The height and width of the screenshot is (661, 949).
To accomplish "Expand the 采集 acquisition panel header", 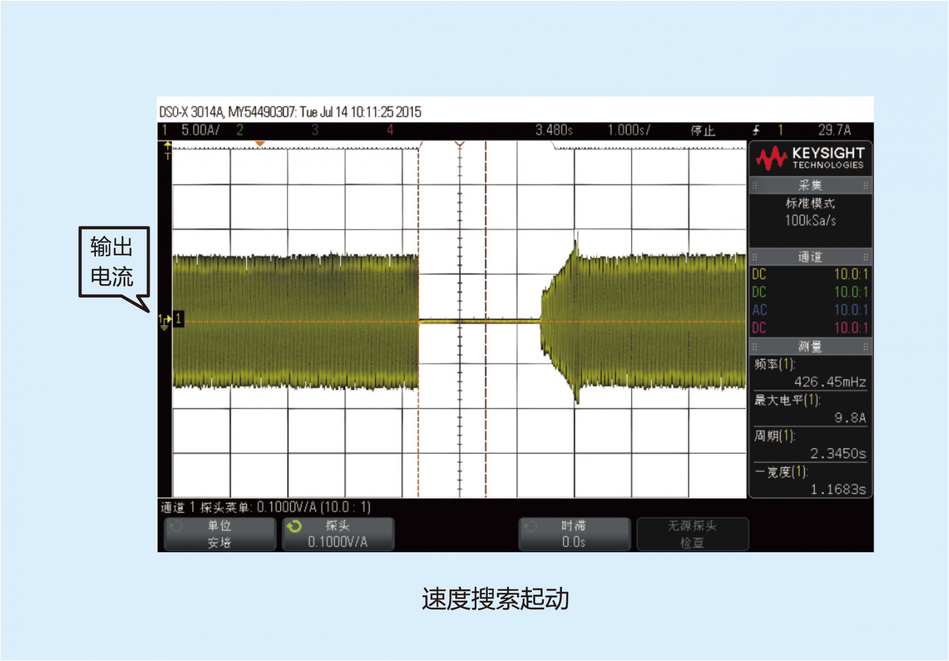I will [x=810, y=185].
